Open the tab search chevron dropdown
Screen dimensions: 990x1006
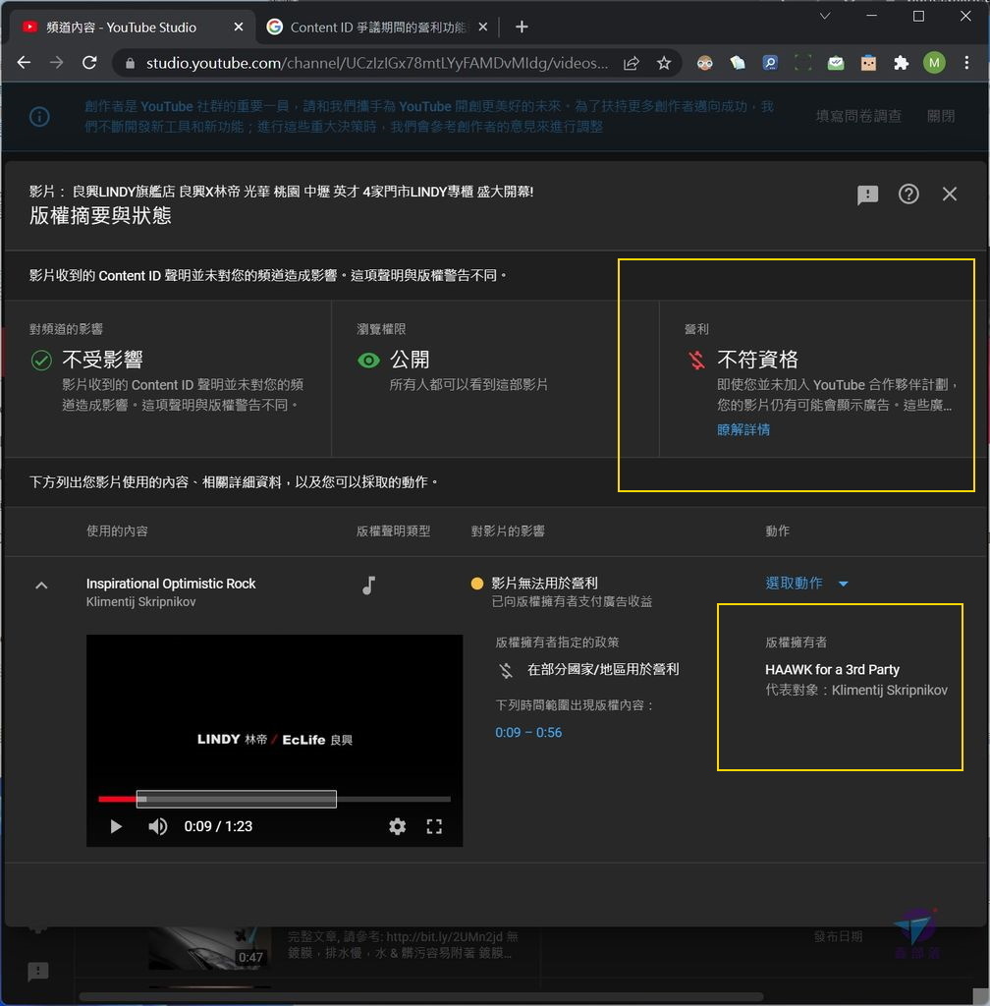825,16
